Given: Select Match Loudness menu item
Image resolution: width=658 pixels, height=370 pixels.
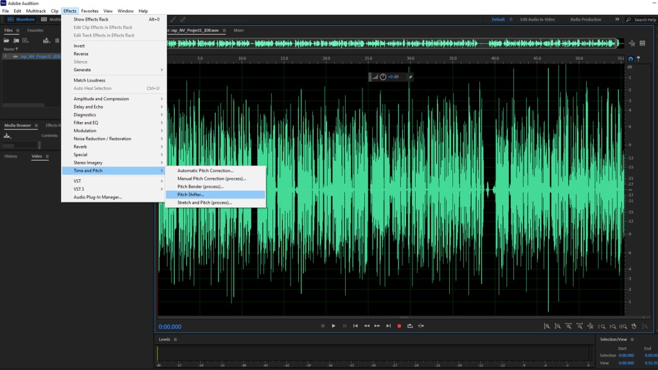Looking at the screenshot, I should pos(113,80).
